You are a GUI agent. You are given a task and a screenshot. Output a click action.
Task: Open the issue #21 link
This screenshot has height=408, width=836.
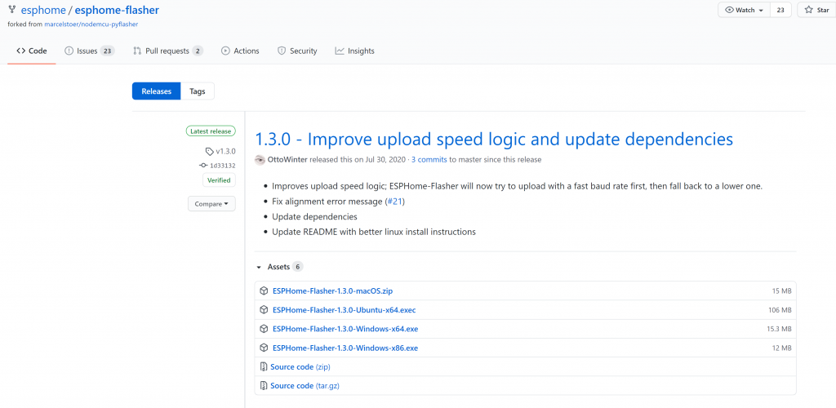[x=394, y=201]
